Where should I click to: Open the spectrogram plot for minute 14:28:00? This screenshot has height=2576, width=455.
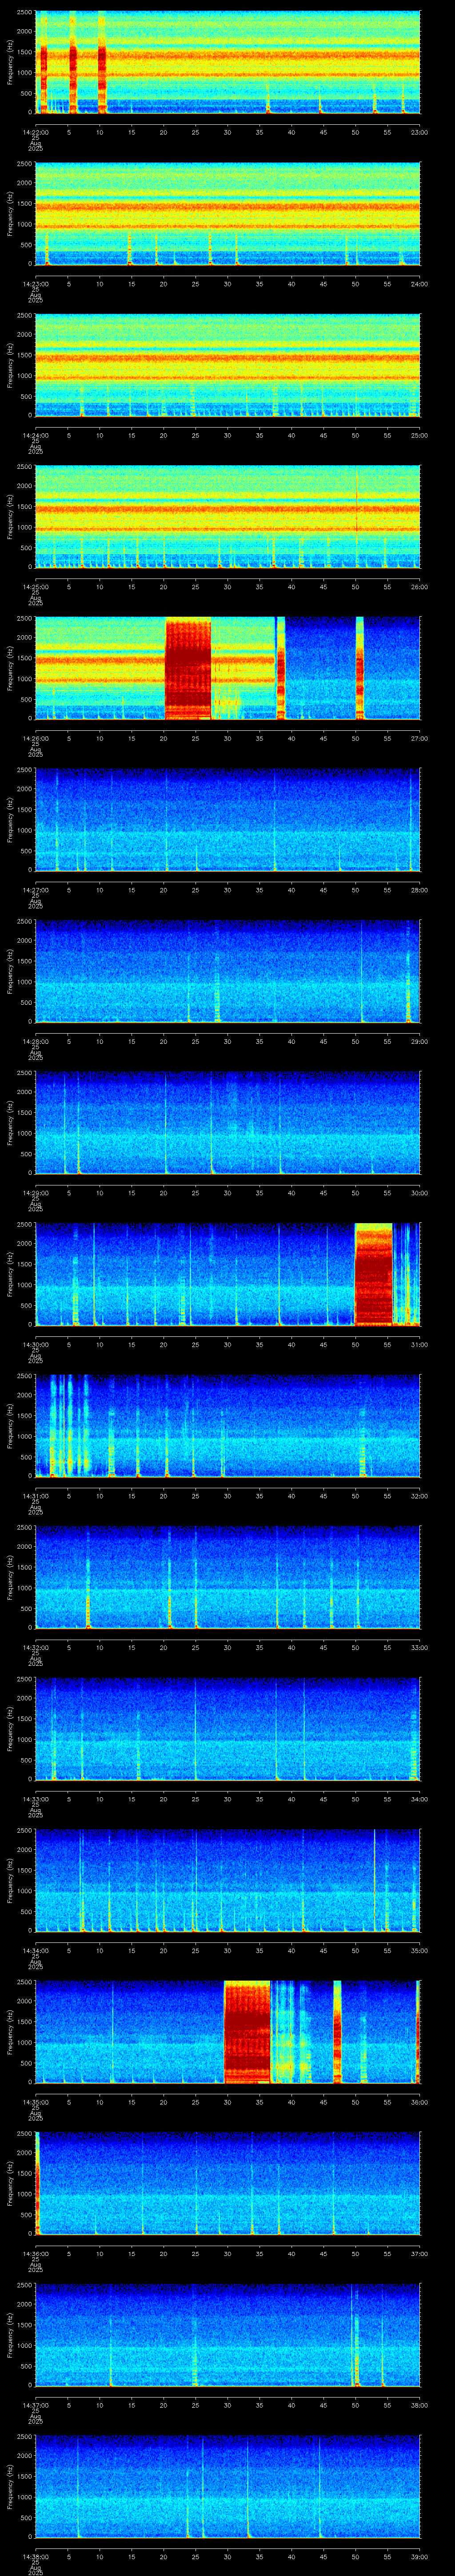point(228,972)
